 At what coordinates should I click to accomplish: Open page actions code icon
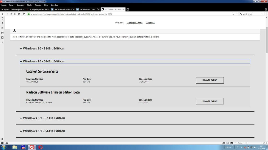click(236, 143)
